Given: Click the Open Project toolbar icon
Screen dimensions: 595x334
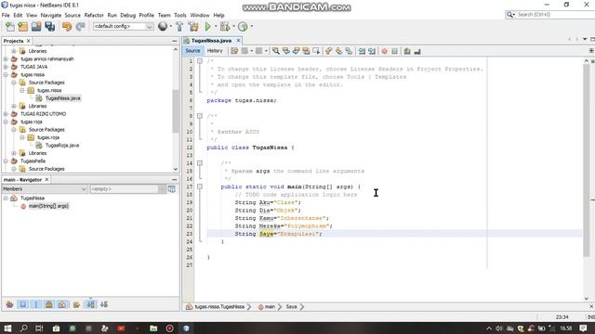Looking at the screenshot, I should tap(36, 27).
